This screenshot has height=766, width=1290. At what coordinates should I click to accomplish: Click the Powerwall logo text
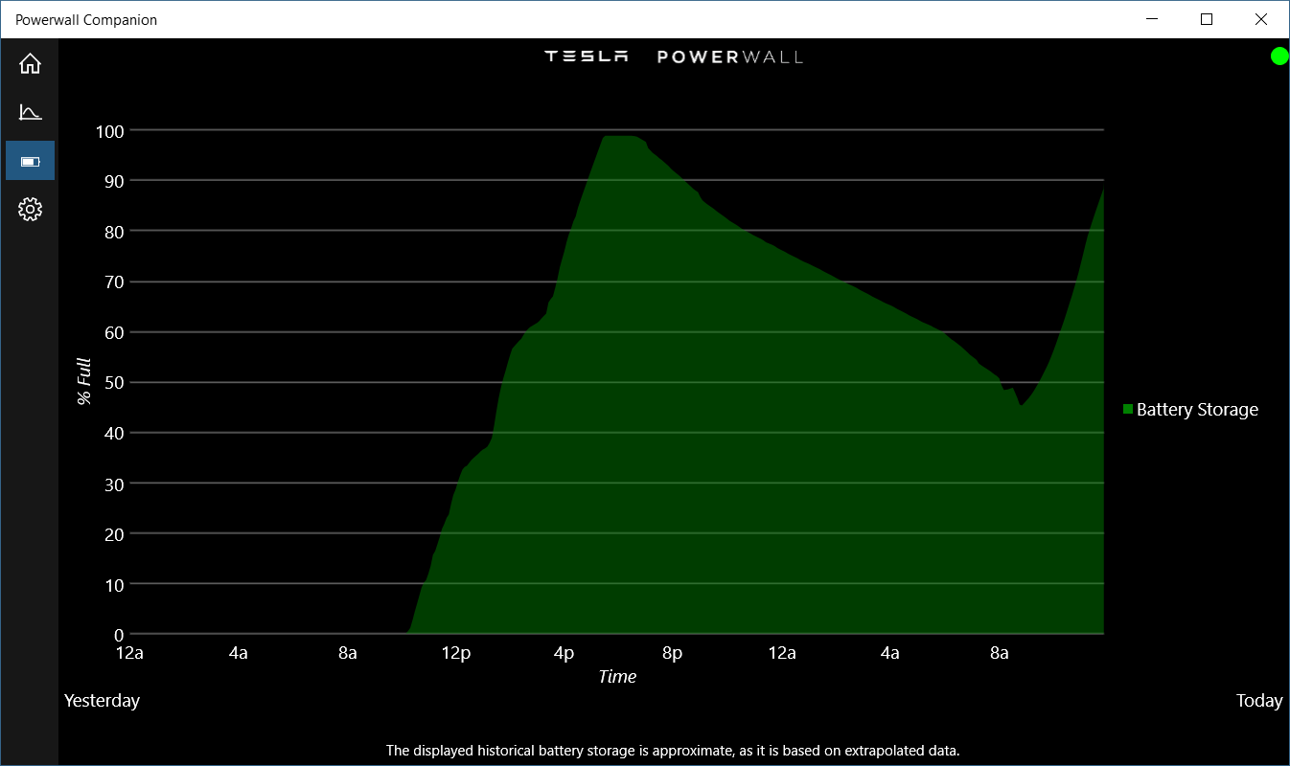(x=730, y=56)
